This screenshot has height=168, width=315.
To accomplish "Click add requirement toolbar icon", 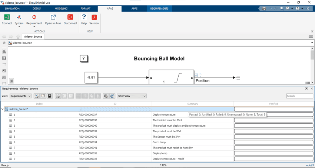I will pos(58,96).
